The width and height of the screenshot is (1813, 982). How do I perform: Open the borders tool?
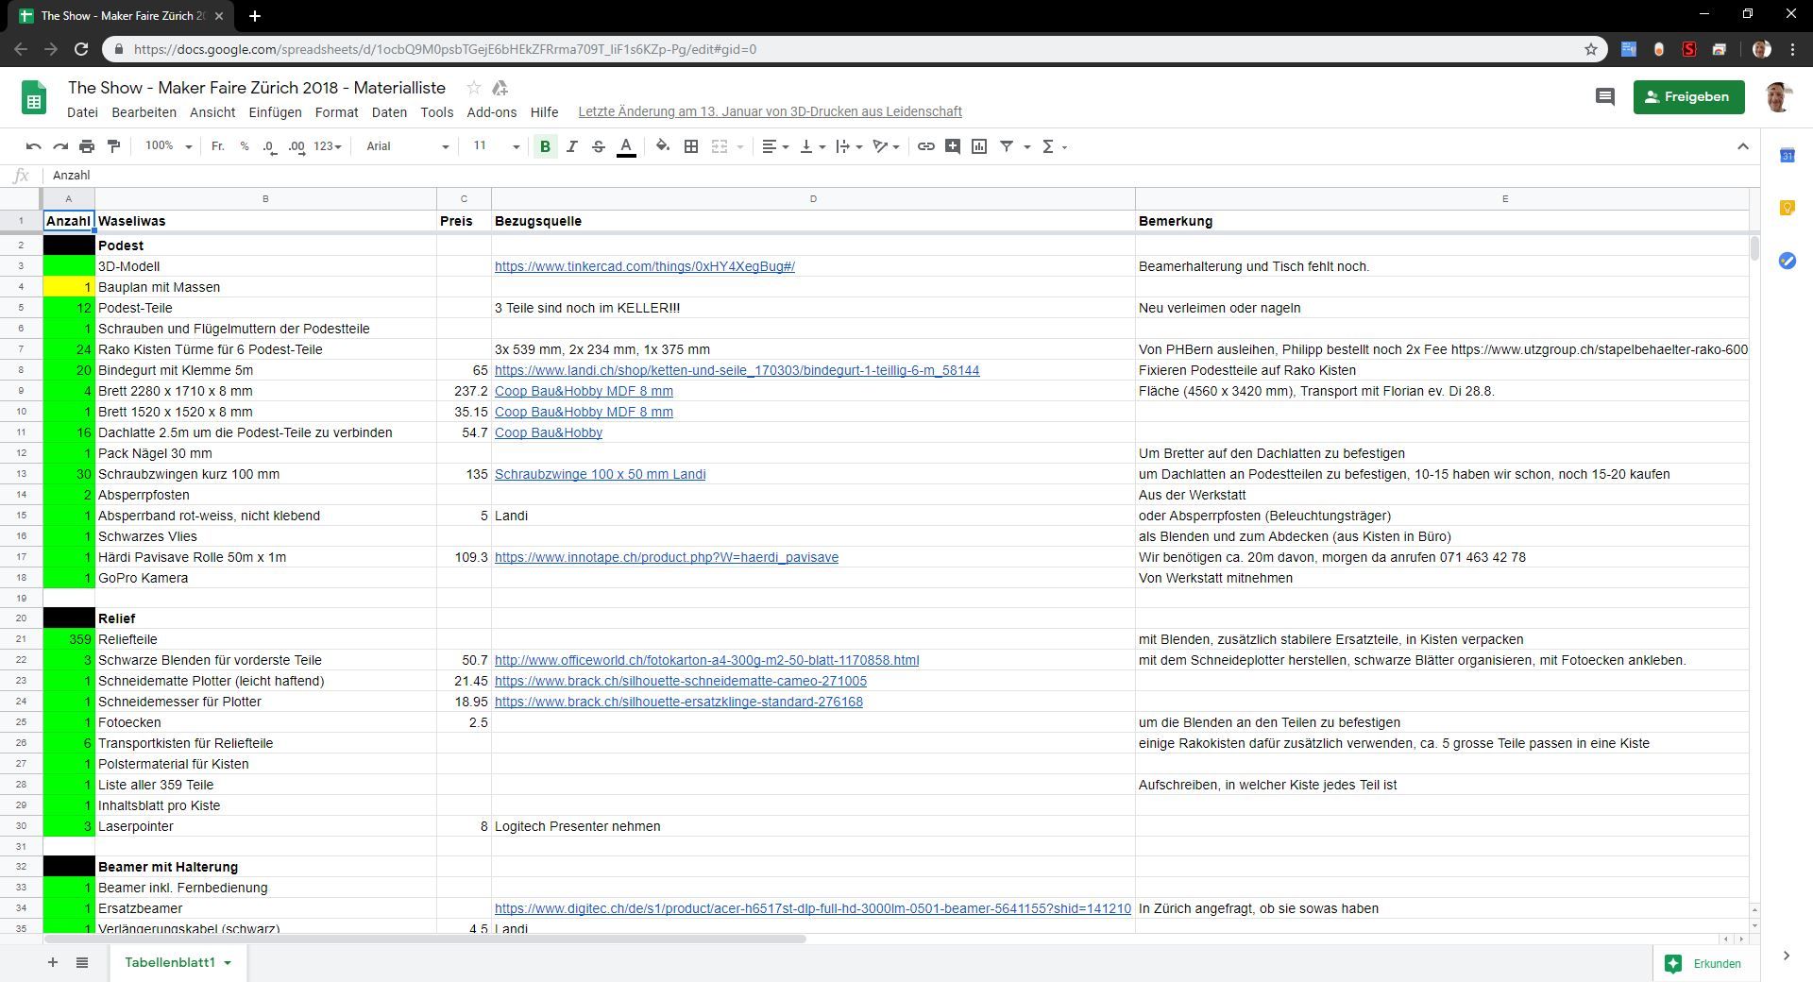pos(691,146)
